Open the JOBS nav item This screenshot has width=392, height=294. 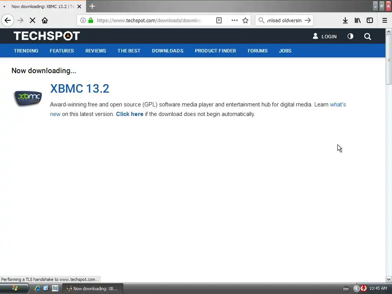pyautogui.click(x=285, y=51)
